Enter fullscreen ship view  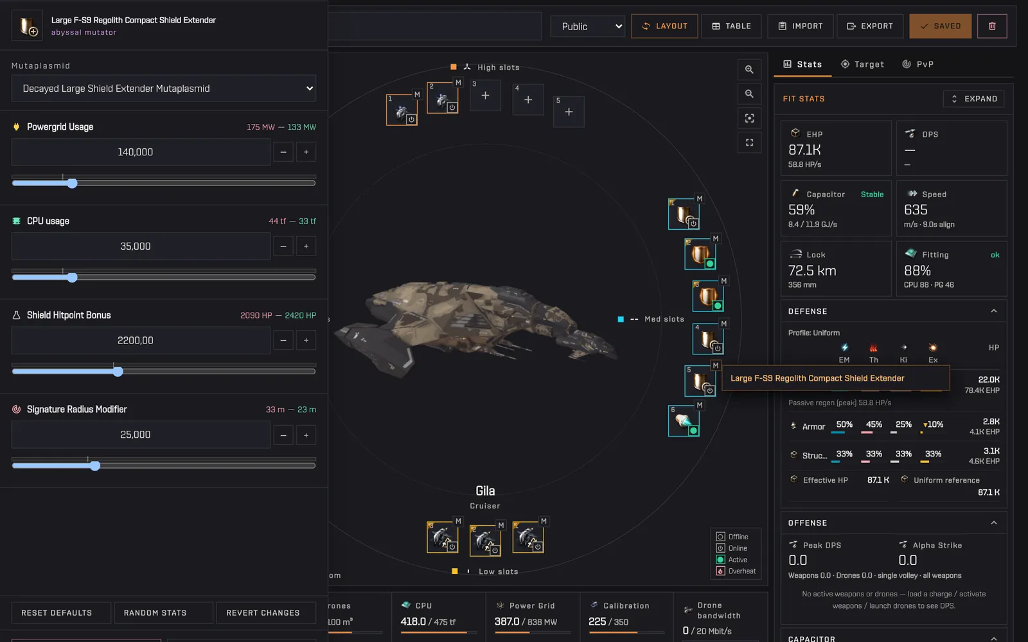[x=749, y=143]
